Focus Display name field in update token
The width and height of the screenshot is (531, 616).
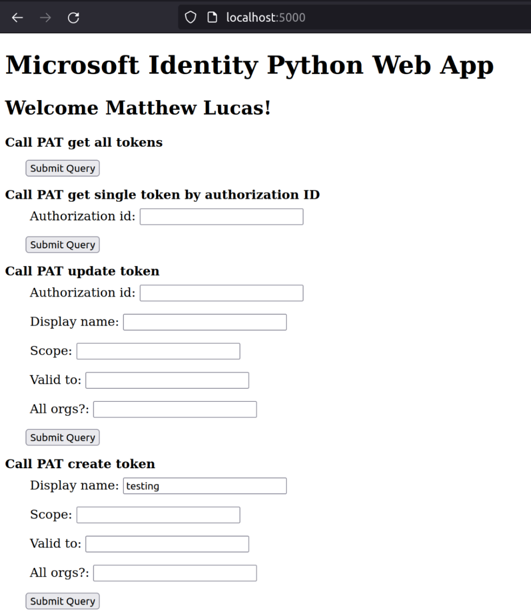pos(205,322)
